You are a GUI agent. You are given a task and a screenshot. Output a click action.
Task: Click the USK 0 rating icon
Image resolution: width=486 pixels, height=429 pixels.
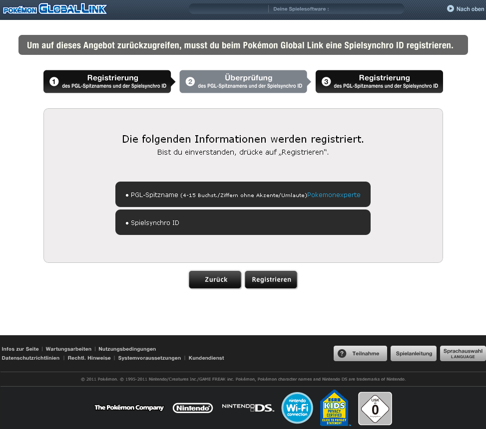click(375, 408)
